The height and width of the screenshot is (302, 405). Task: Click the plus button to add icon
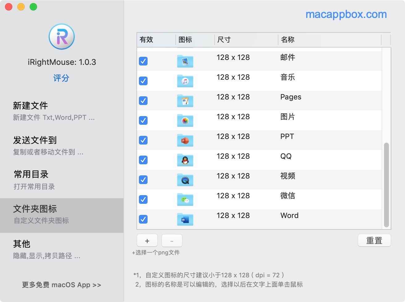click(147, 241)
